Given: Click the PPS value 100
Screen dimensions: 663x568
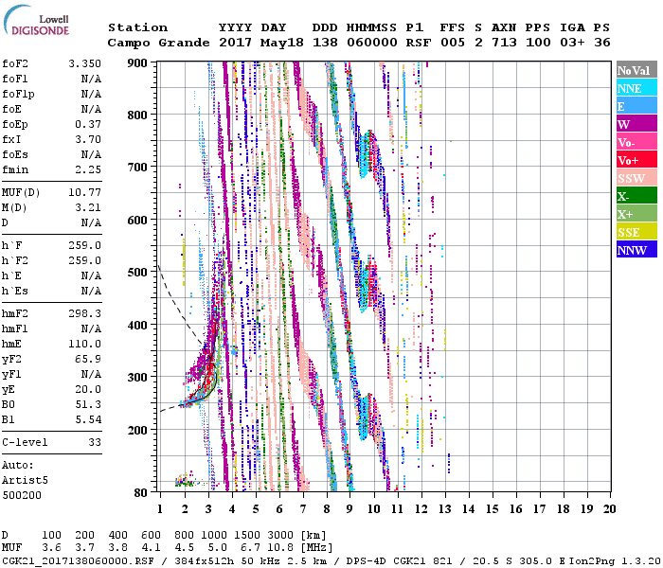Looking at the screenshot, I should click(538, 43).
